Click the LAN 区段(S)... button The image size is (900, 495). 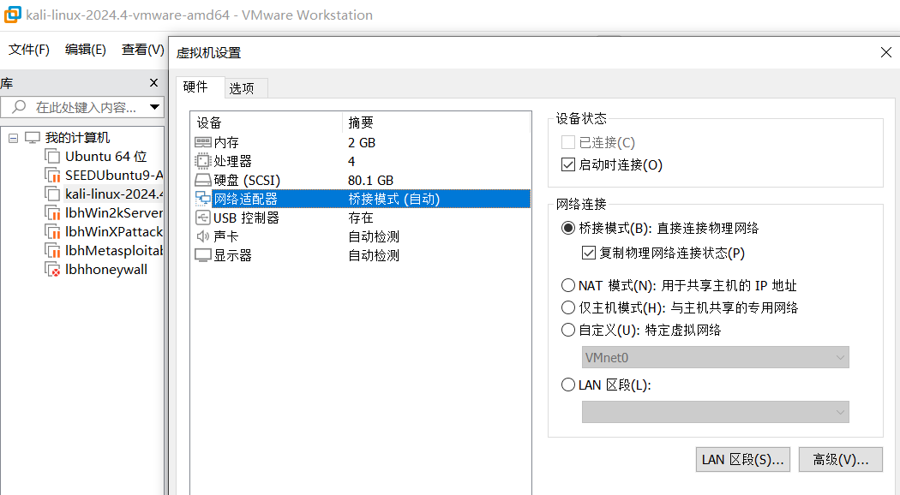coord(743,459)
